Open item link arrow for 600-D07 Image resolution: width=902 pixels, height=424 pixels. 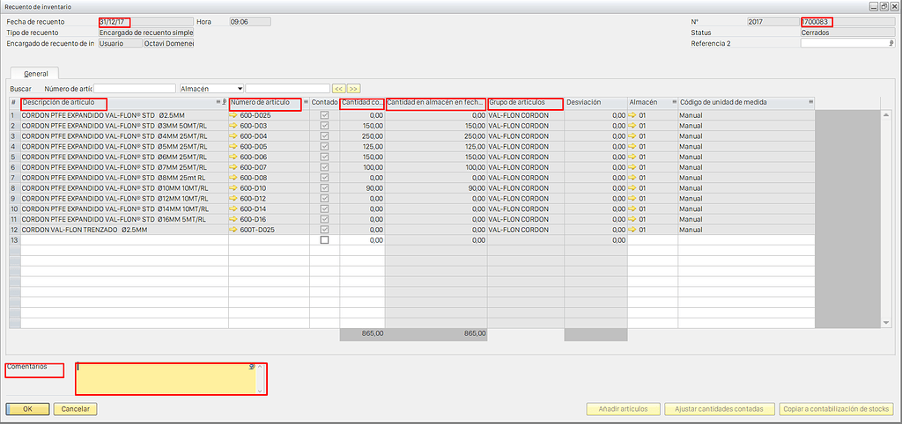(233, 167)
